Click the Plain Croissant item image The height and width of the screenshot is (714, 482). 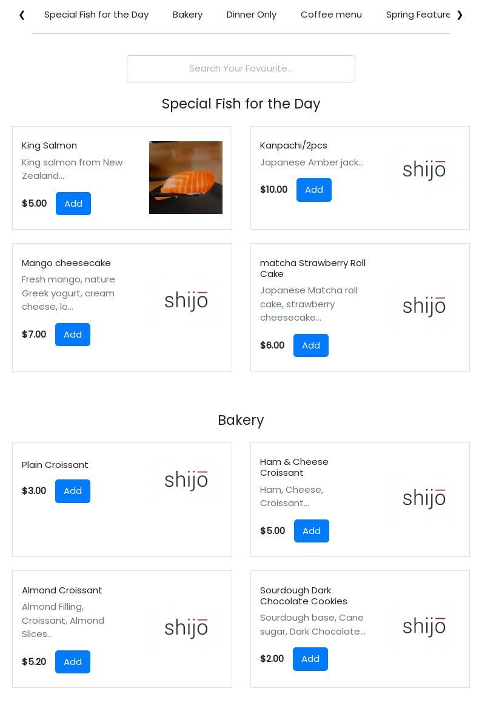(x=186, y=481)
